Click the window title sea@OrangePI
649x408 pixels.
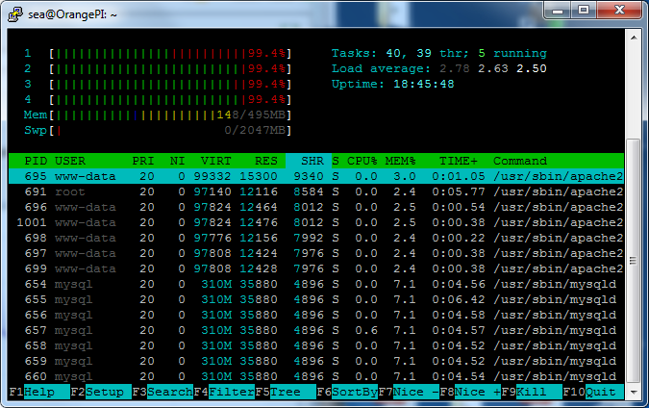point(72,14)
